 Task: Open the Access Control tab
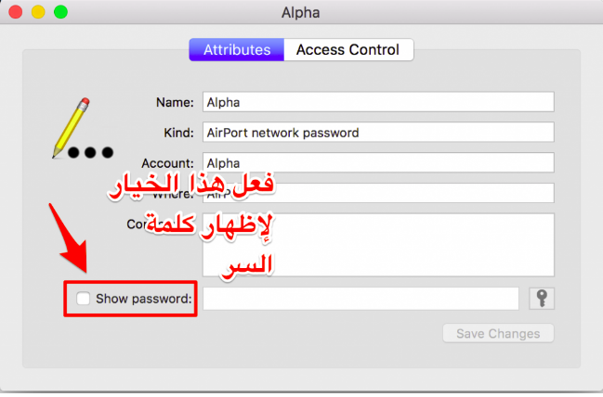point(347,50)
